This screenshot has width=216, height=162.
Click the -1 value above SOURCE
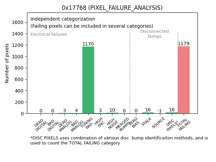click(160, 111)
